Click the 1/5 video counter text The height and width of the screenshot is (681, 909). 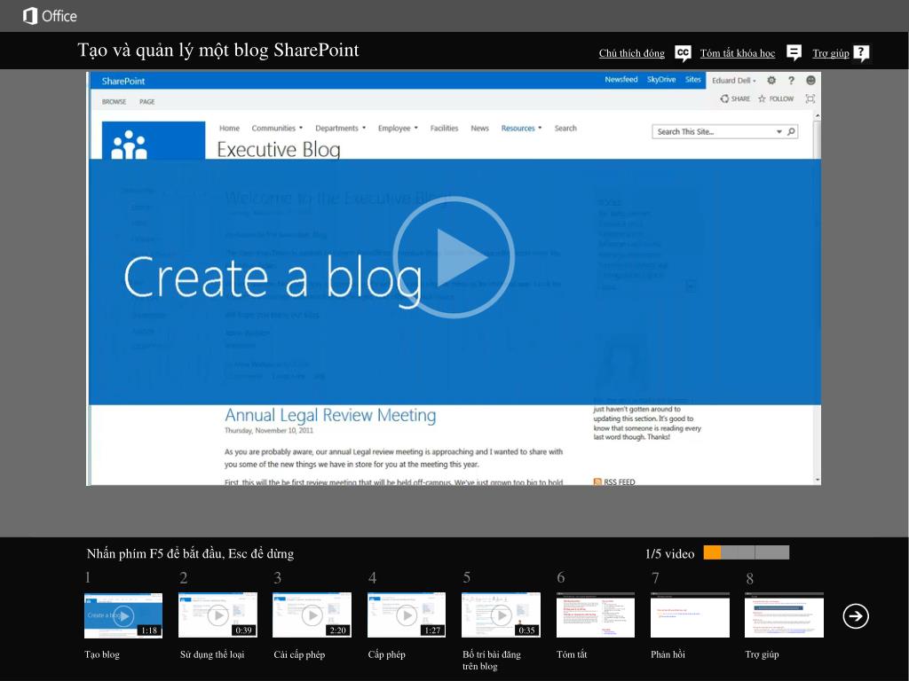(669, 553)
